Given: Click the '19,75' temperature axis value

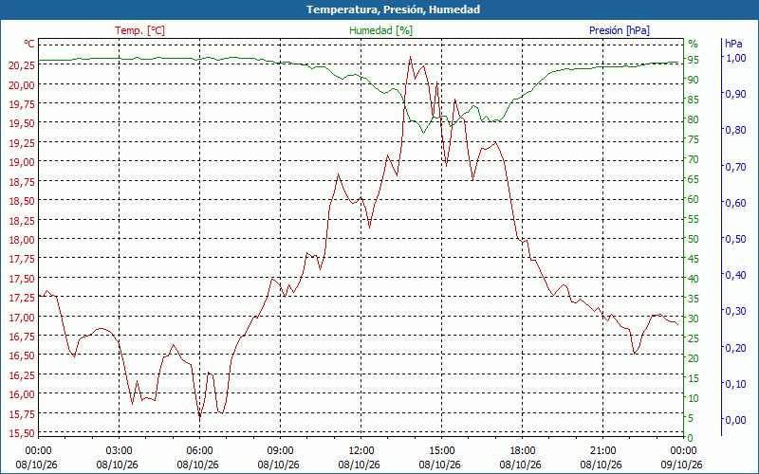Looking at the screenshot, I should (x=22, y=104).
